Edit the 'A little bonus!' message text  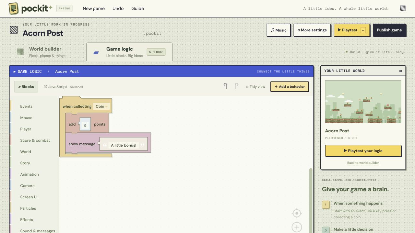(x=124, y=145)
